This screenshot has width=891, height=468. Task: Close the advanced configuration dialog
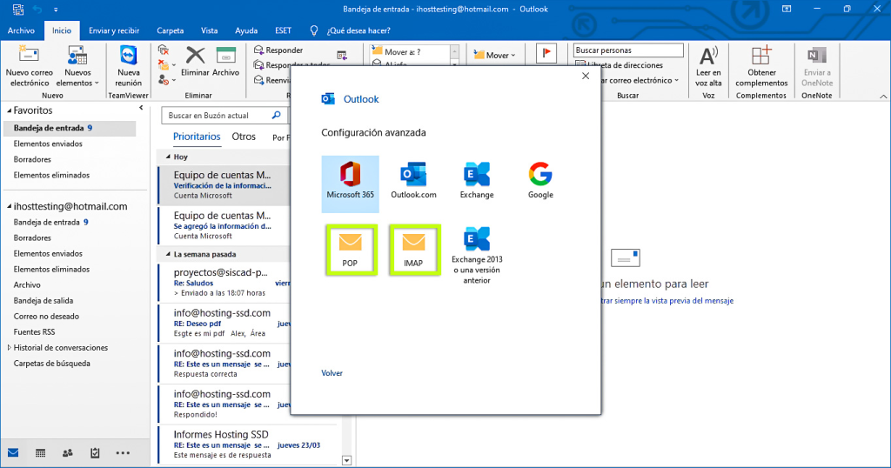[x=586, y=76]
